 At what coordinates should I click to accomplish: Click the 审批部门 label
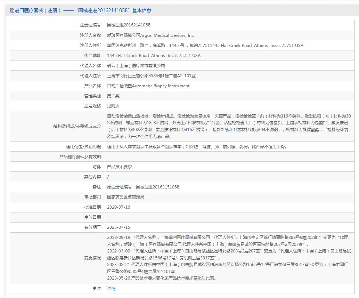(92, 197)
